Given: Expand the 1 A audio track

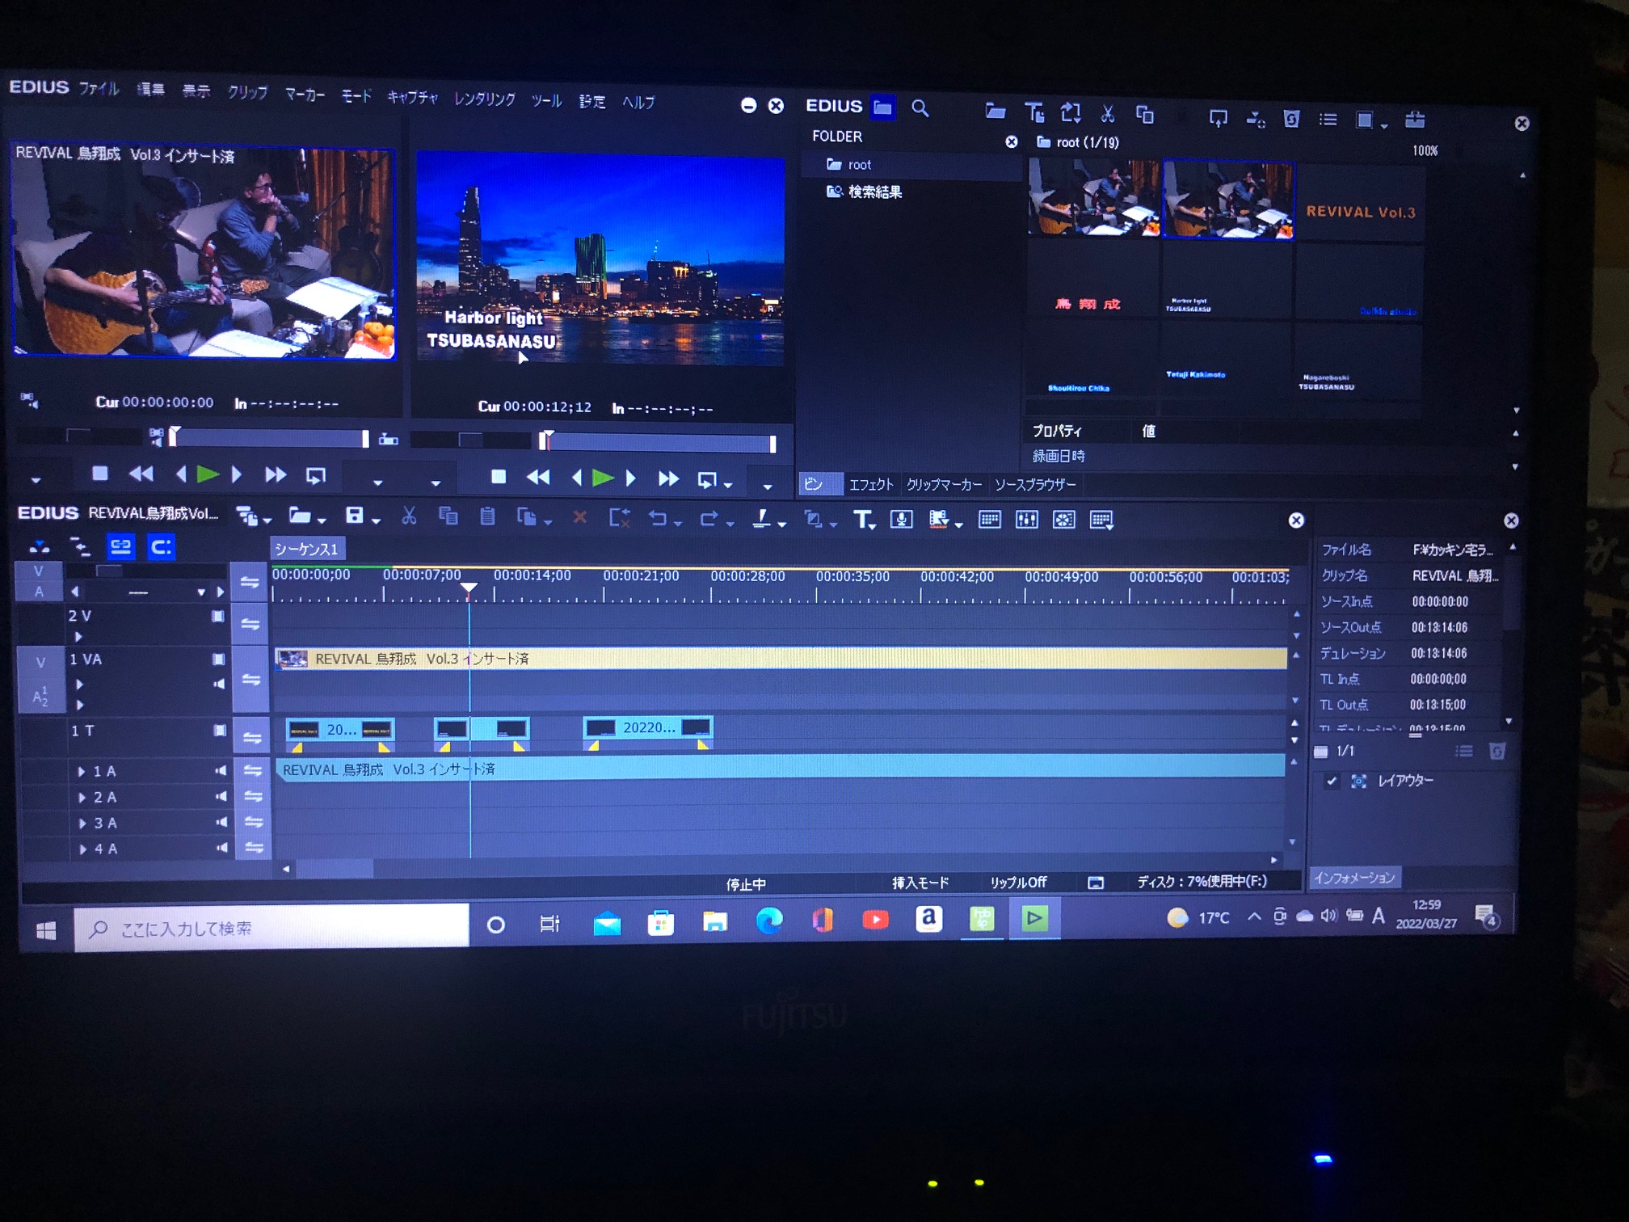Looking at the screenshot, I should click(82, 772).
